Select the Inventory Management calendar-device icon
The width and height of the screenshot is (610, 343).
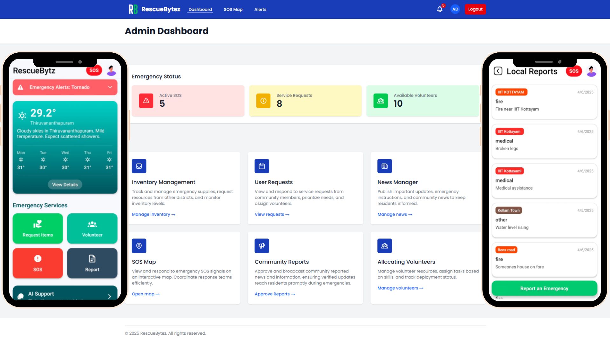point(139,166)
